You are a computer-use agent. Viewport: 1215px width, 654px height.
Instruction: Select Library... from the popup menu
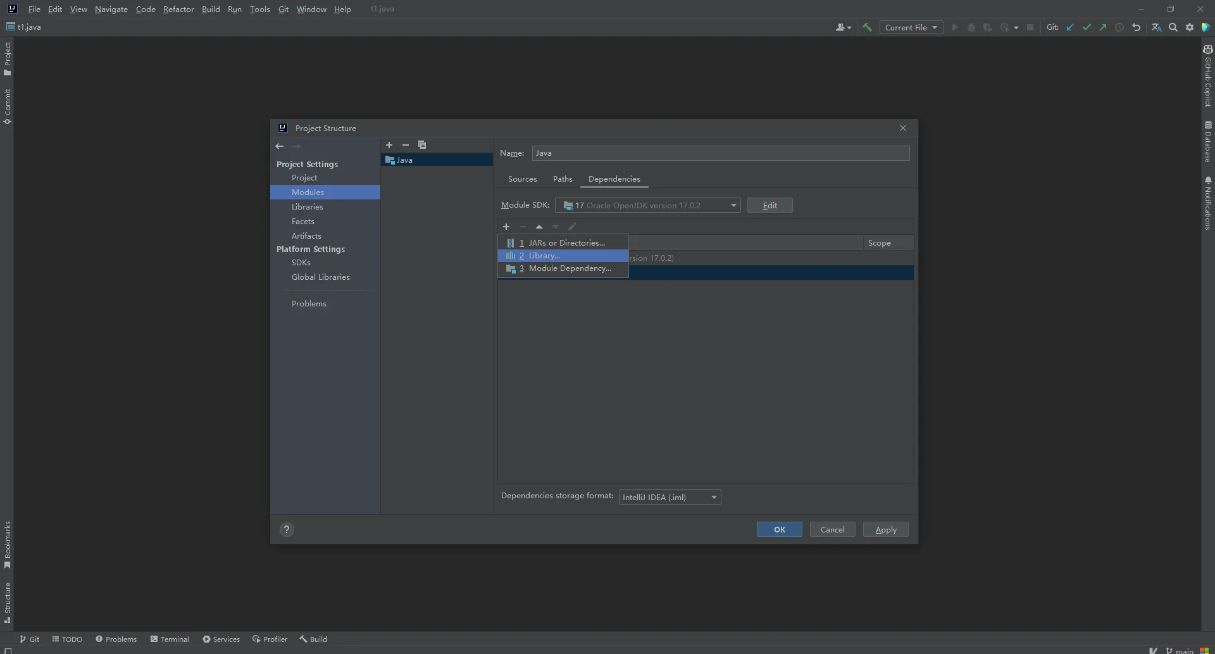coord(544,256)
